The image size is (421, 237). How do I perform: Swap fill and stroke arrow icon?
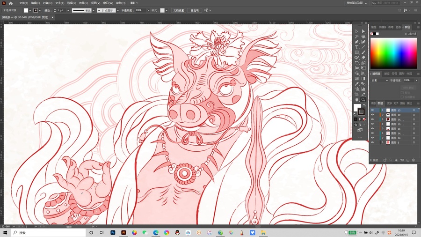coord(364,105)
